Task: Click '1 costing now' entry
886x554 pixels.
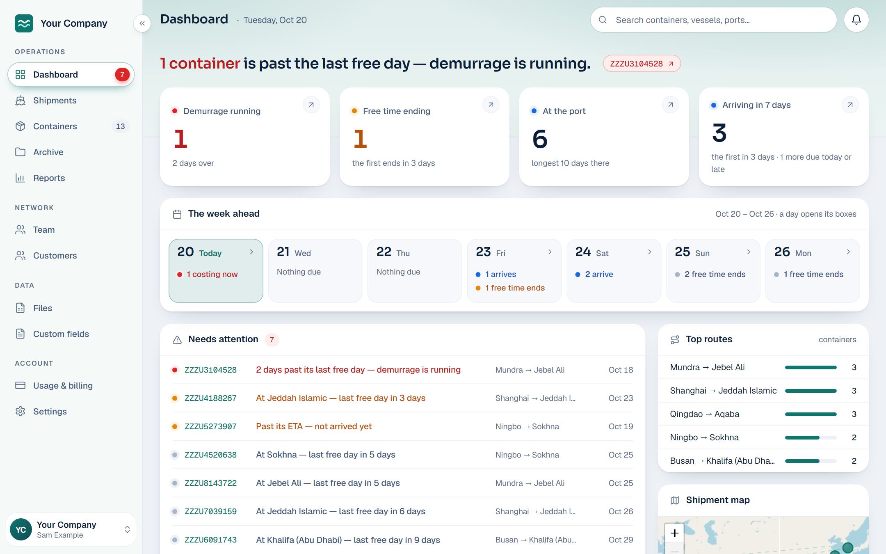Action: (x=207, y=274)
